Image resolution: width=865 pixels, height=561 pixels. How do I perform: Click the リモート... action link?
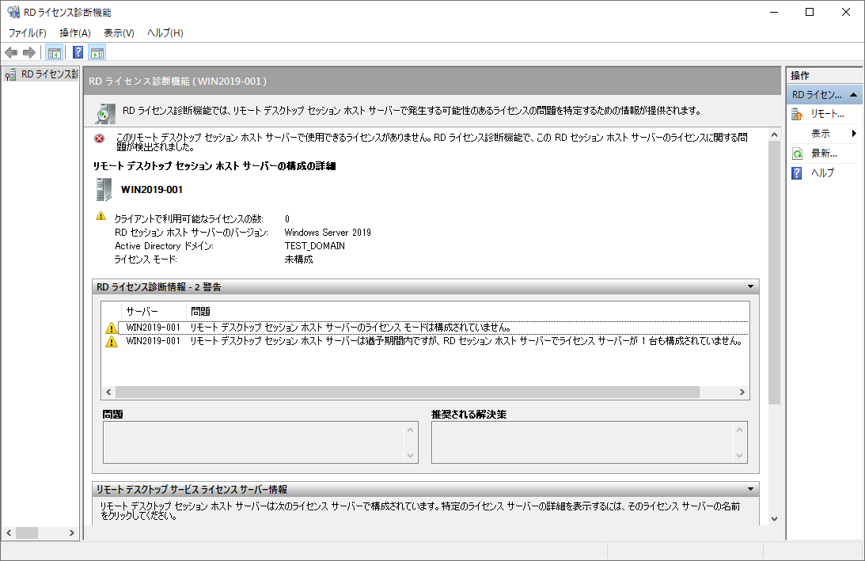(x=828, y=114)
